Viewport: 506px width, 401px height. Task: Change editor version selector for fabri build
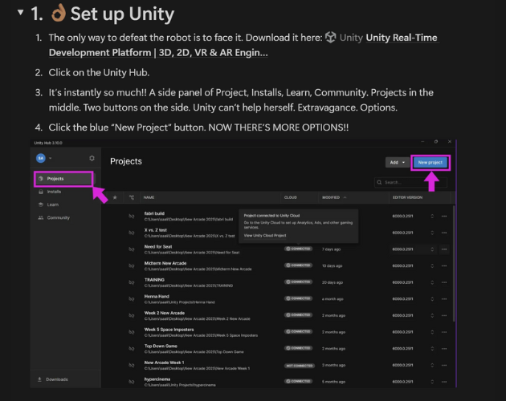click(432, 217)
